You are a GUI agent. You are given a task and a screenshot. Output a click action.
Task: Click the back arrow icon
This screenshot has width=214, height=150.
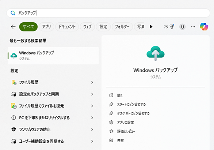coord(13,27)
